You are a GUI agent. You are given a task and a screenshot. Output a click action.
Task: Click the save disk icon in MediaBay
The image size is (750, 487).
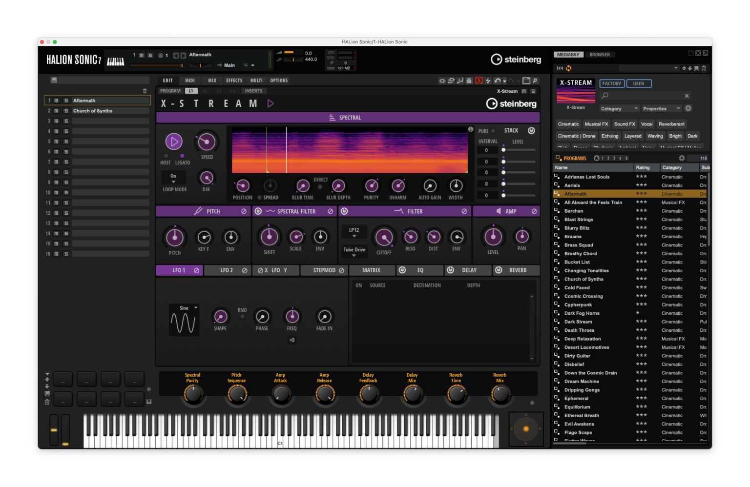(x=697, y=68)
